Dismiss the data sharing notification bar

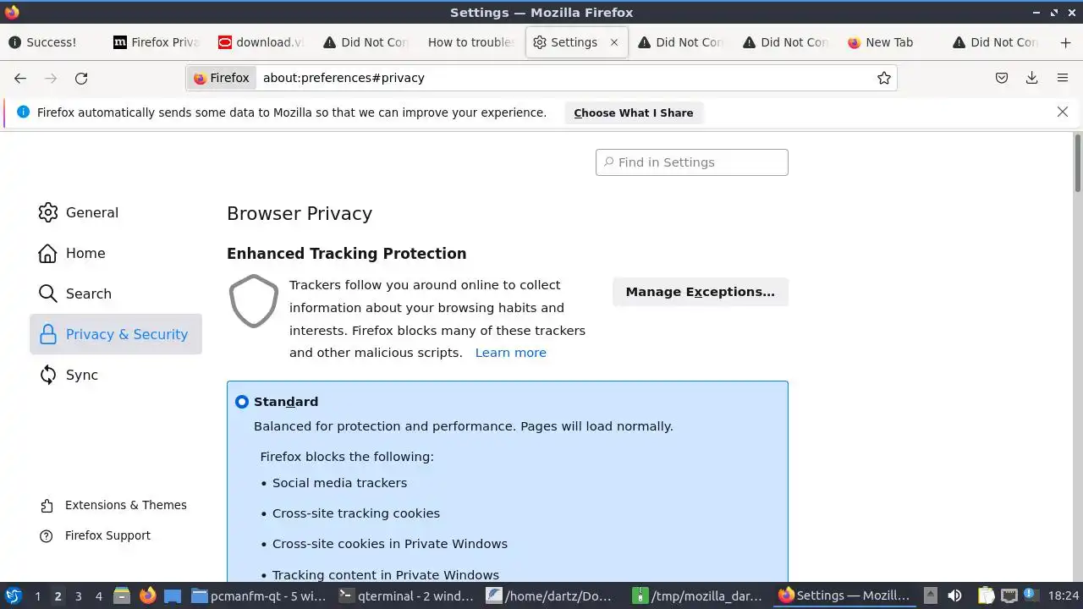[x=1063, y=112]
